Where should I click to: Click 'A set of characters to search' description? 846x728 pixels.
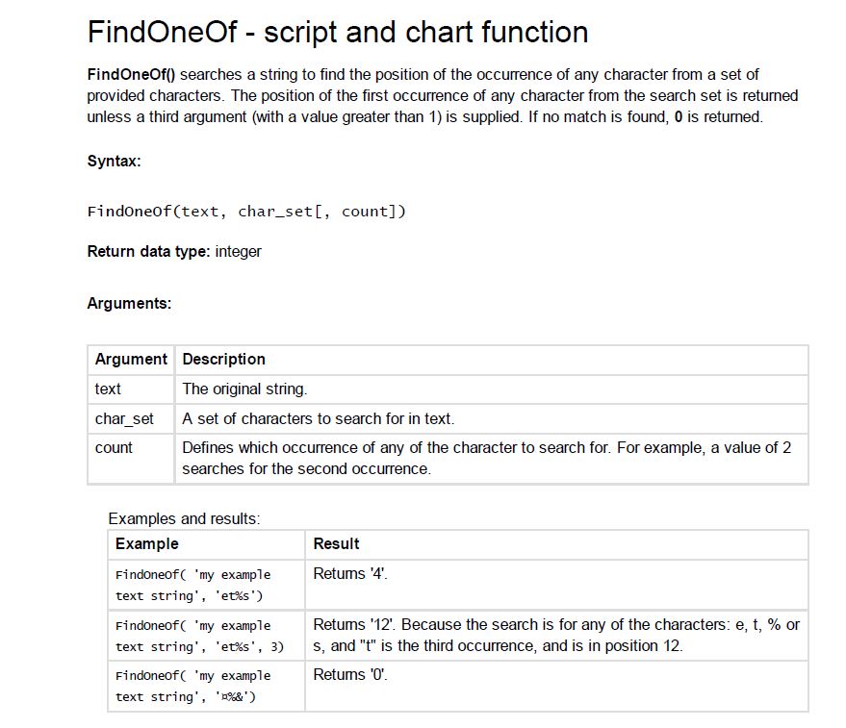tap(318, 418)
